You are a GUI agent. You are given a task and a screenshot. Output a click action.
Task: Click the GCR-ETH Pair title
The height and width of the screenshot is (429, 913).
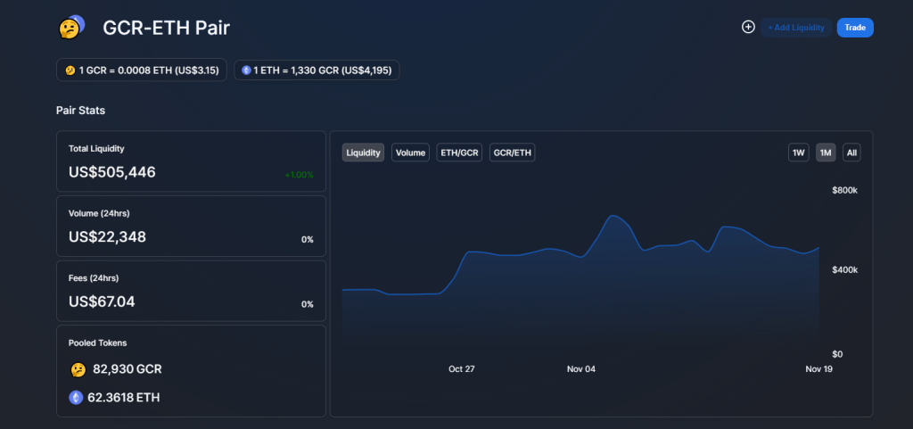point(166,28)
